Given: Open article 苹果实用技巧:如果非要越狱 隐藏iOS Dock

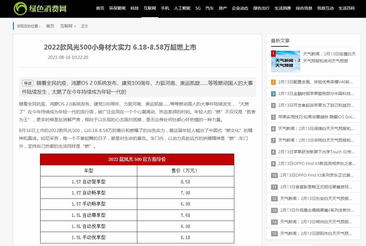Looking at the screenshot, I should 317,117.
